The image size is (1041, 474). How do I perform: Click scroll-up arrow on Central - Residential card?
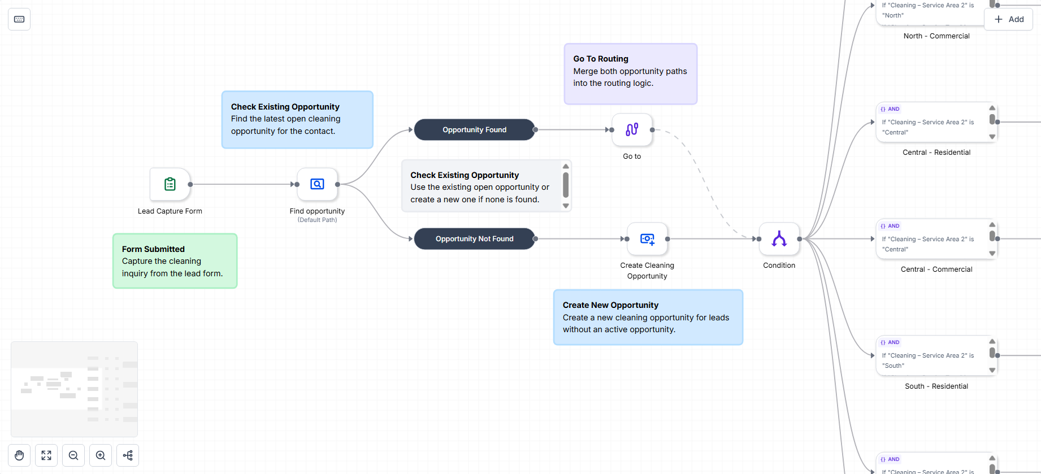(992, 108)
